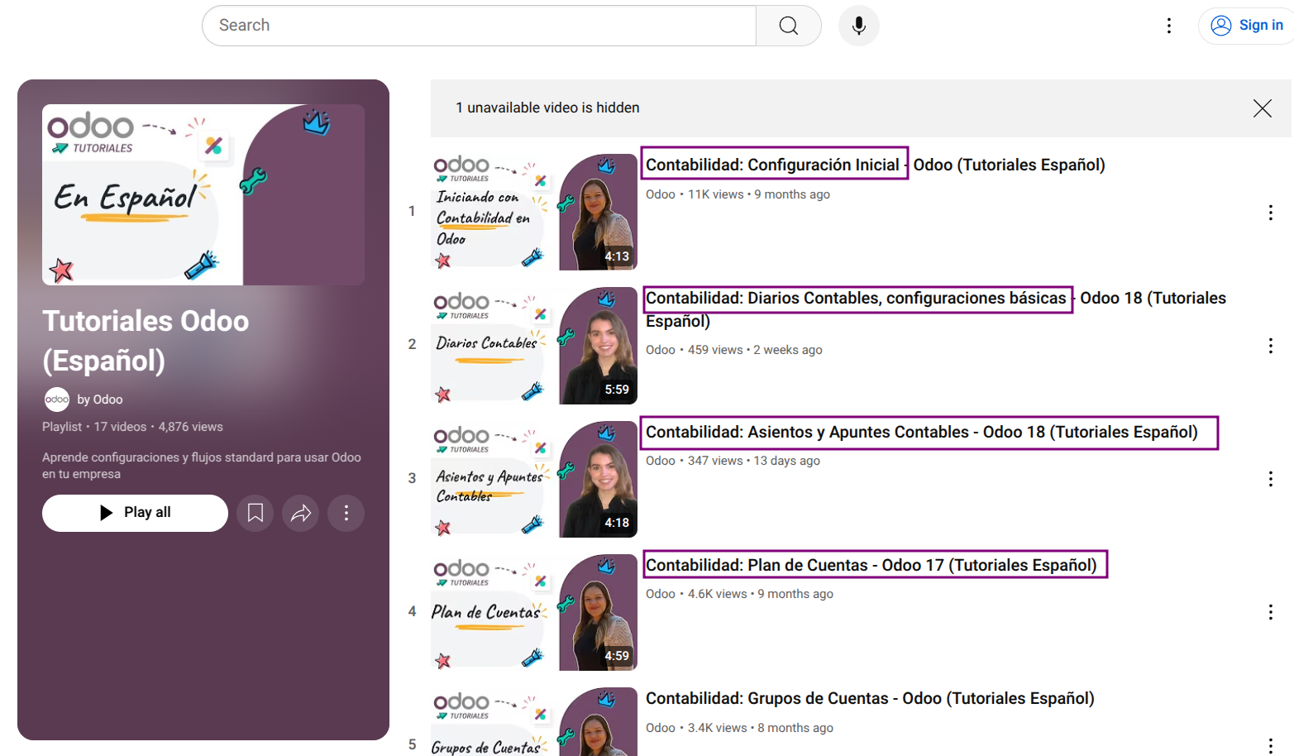Open action menu for Configuración Inicial video
The height and width of the screenshot is (756, 1294).
click(1270, 213)
